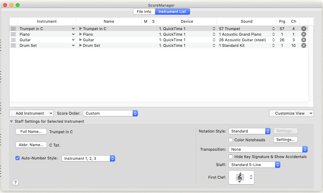Enable the Color Noteheads checkbox
Viewport: 323px width, 193px height.
231,140
